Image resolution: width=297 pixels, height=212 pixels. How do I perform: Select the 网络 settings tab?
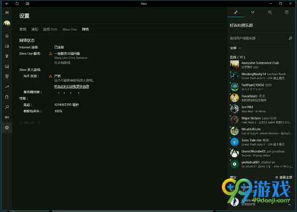point(85,29)
